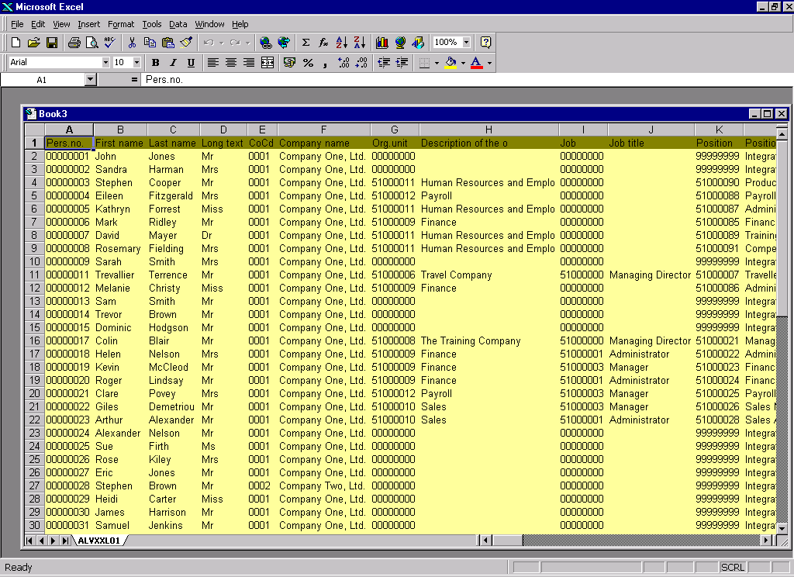Image resolution: width=794 pixels, height=577 pixels.
Task: Open the Fill Color palette arrow
Action: [x=463, y=63]
